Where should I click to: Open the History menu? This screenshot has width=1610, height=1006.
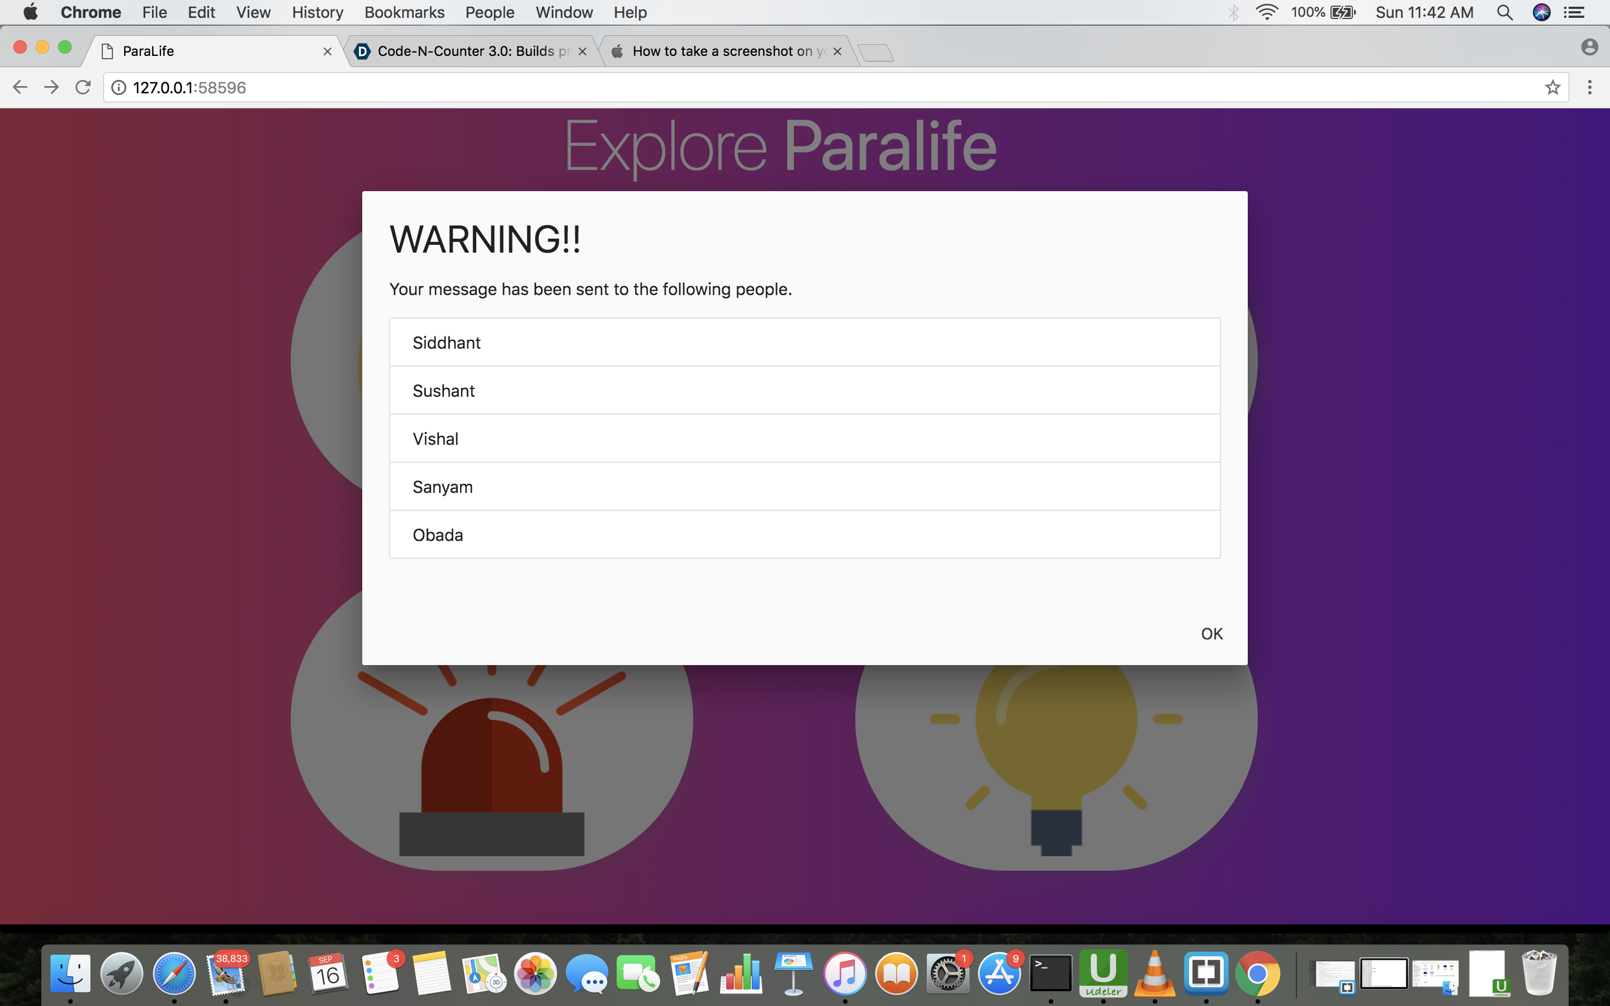click(318, 12)
